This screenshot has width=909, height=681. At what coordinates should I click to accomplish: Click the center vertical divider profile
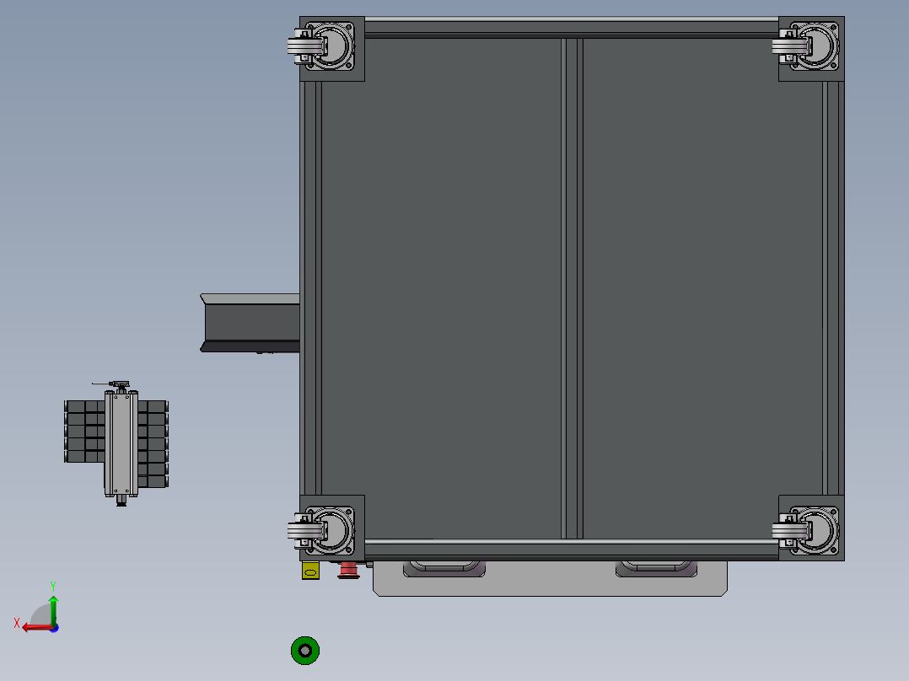(573, 288)
